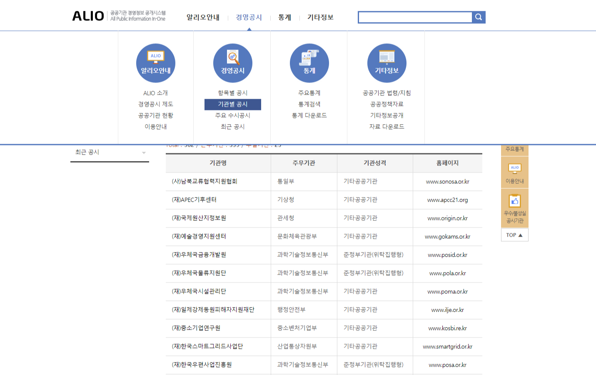Open the 경영공시 circle icon
Viewport: 596px width, 375px height.
(x=233, y=63)
